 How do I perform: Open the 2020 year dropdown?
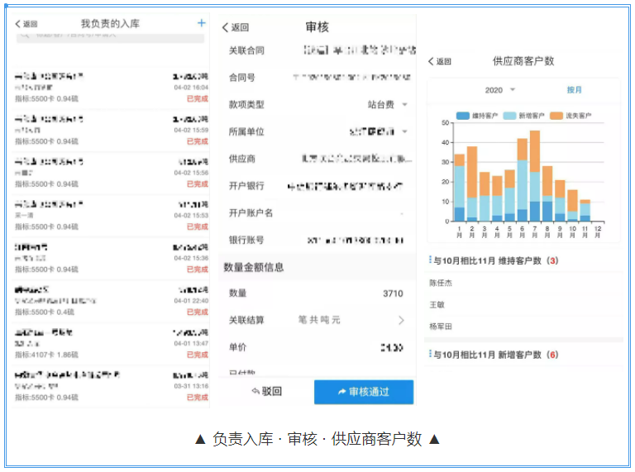(x=499, y=89)
